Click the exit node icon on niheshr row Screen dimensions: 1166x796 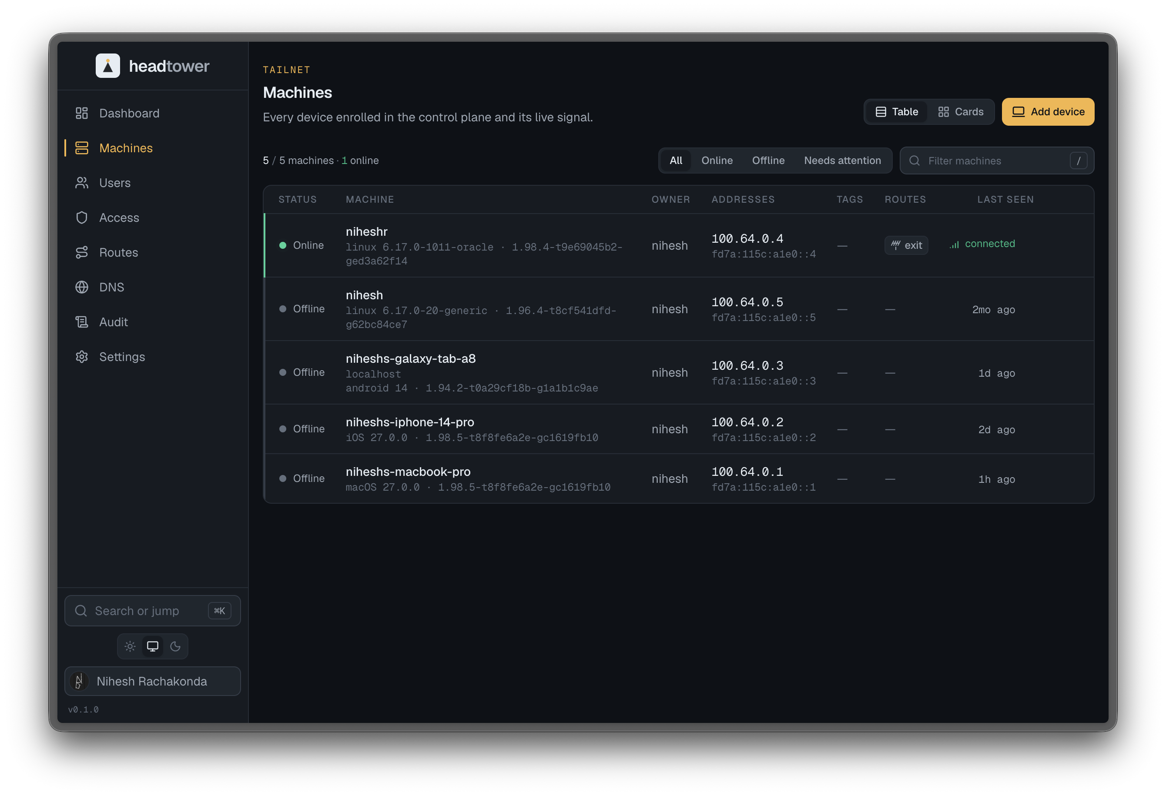[x=895, y=245]
